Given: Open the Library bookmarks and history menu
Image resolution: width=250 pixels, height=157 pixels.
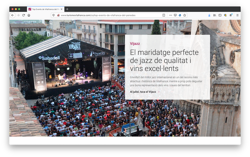Looking at the screenshot, I should tap(214, 15).
